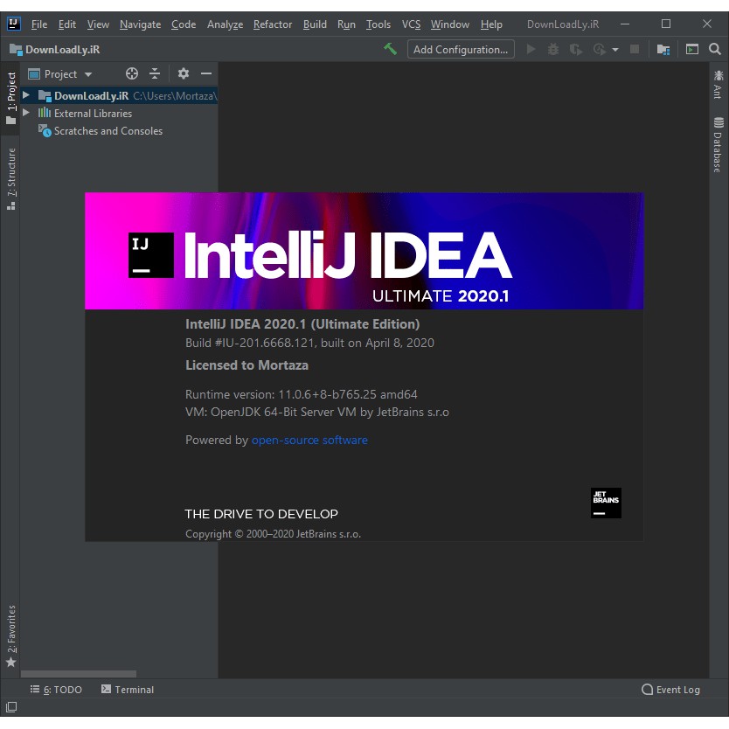Follow the open-source software link
The image size is (729, 729).
click(x=309, y=440)
